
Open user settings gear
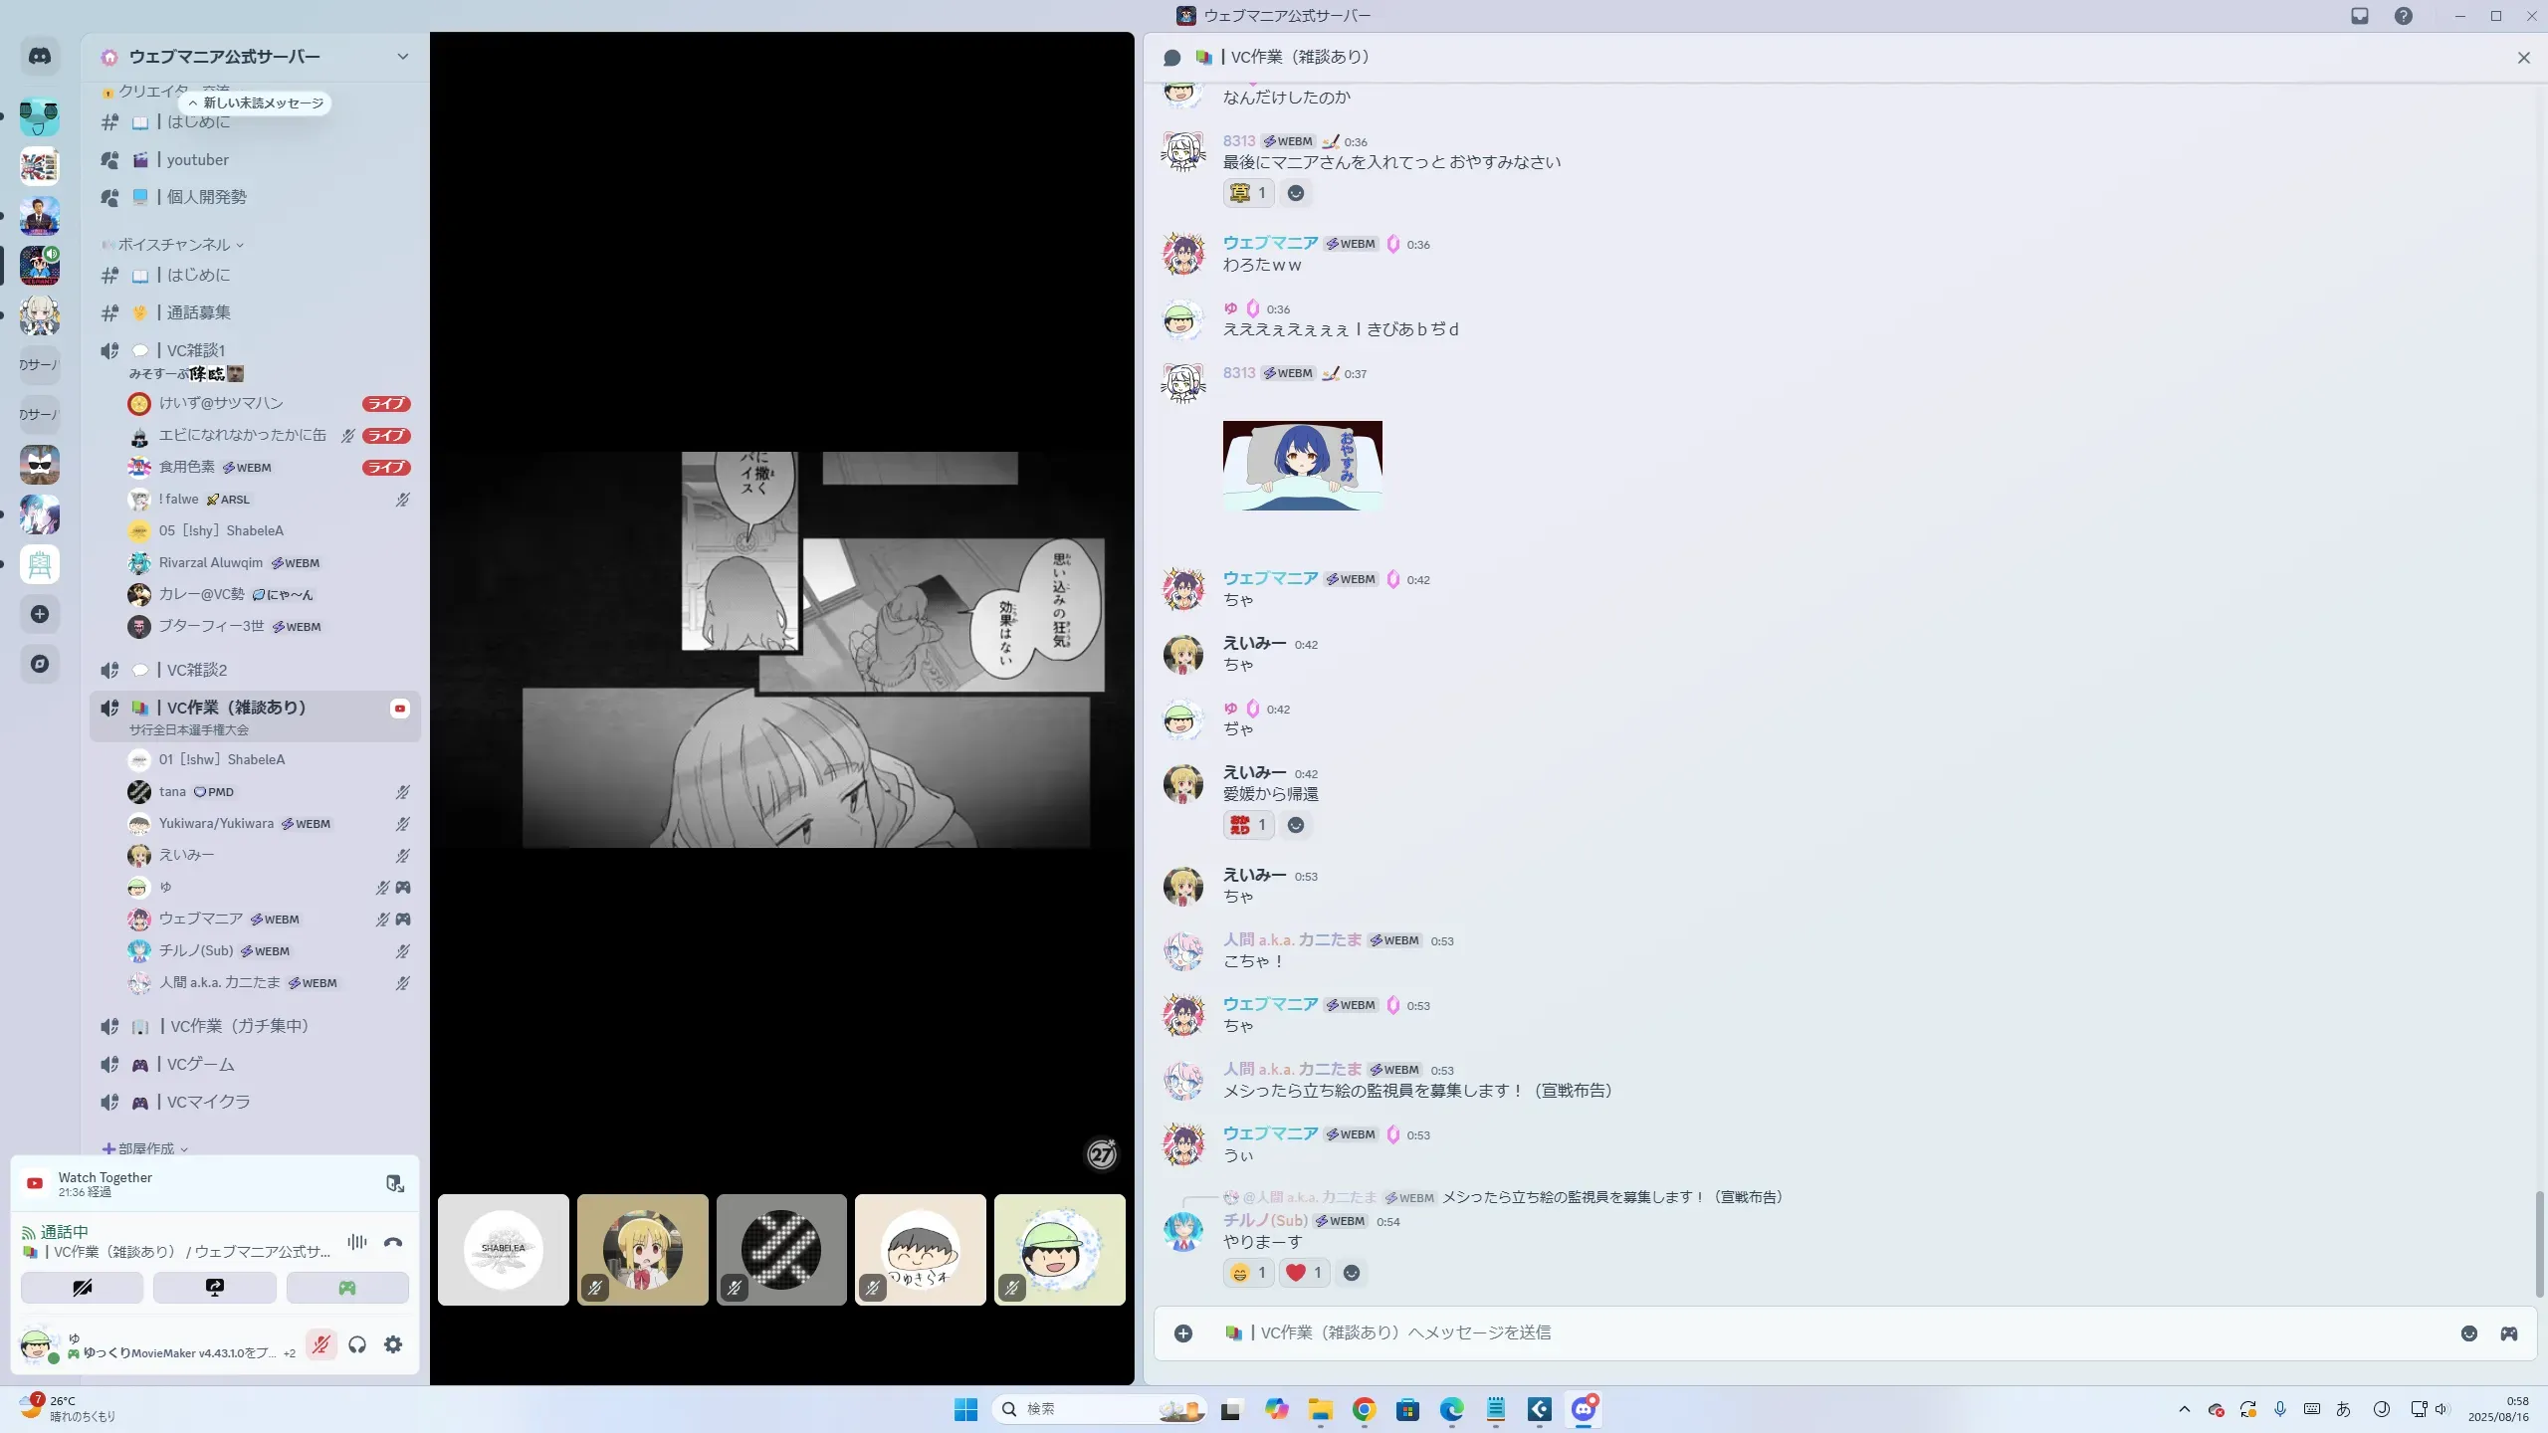pyautogui.click(x=393, y=1345)
